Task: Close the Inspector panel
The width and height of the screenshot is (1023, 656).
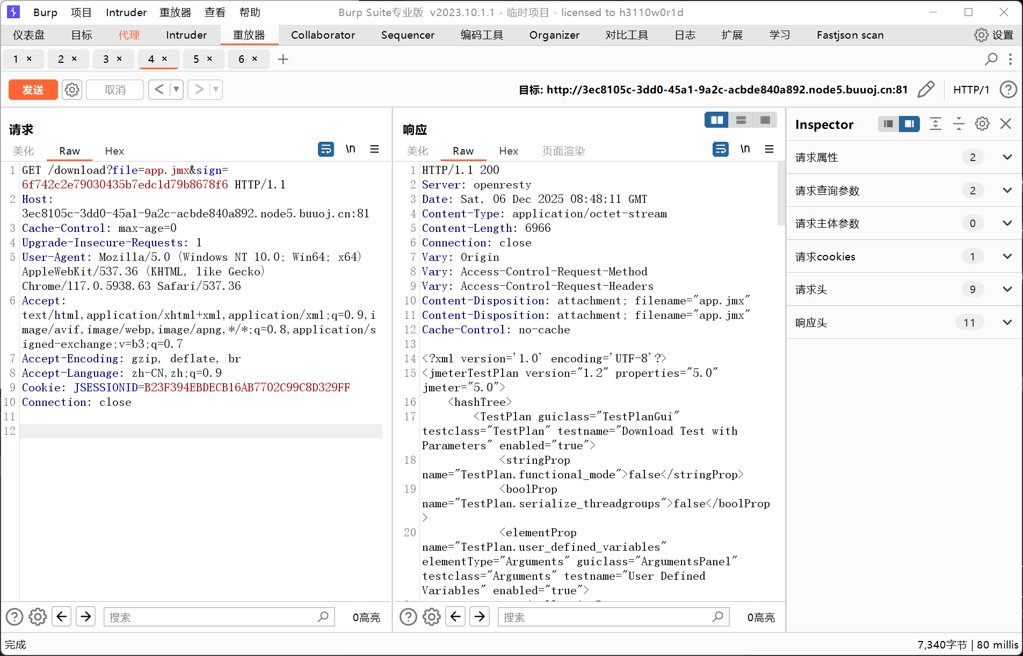Action: tap(1006, 124)
